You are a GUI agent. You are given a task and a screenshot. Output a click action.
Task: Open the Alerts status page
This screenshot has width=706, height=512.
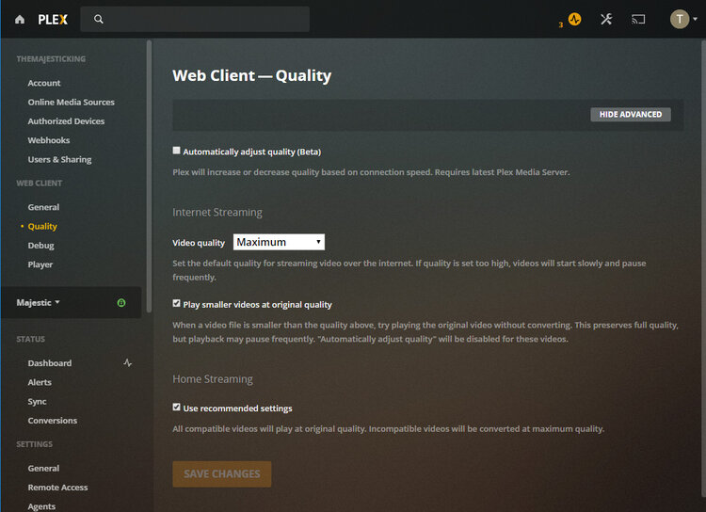pos(40,382)
